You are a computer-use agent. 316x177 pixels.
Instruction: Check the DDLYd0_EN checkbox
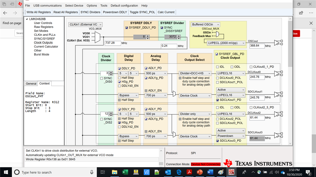(119, 86)
